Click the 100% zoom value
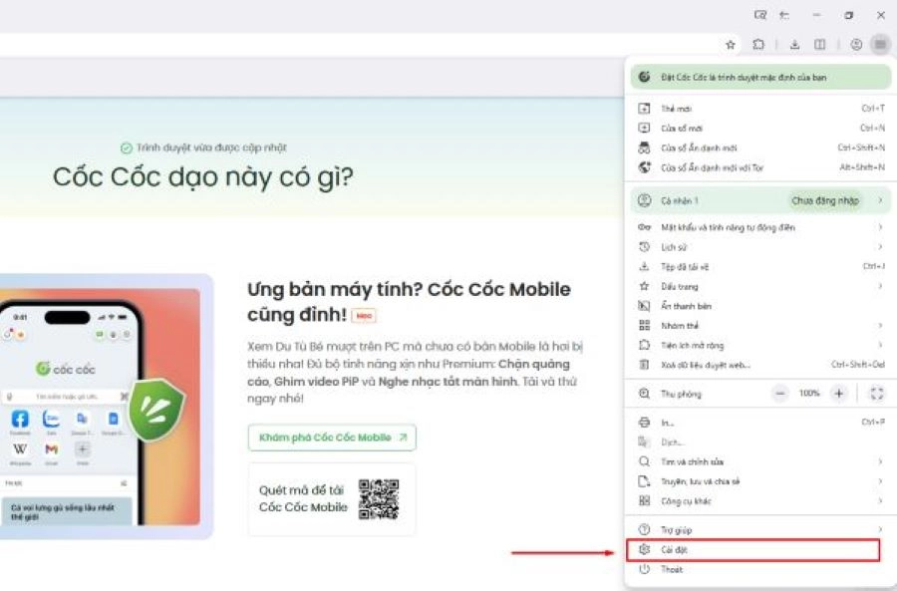This screenshot has height=591, width=897. click(x=809, y=393)
